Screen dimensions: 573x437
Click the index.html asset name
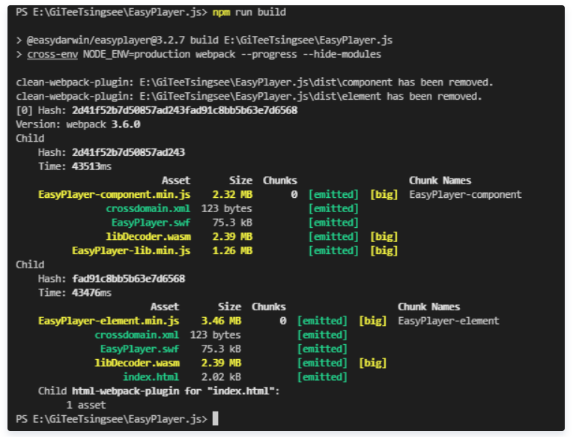pyautogui.click(x=151, y=377)
